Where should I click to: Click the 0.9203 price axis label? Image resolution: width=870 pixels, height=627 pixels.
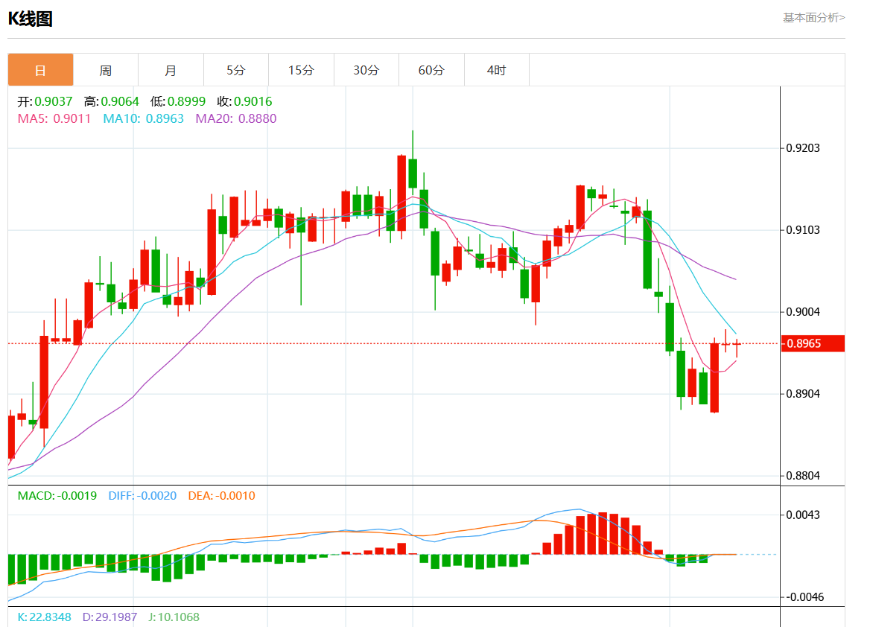803,148
